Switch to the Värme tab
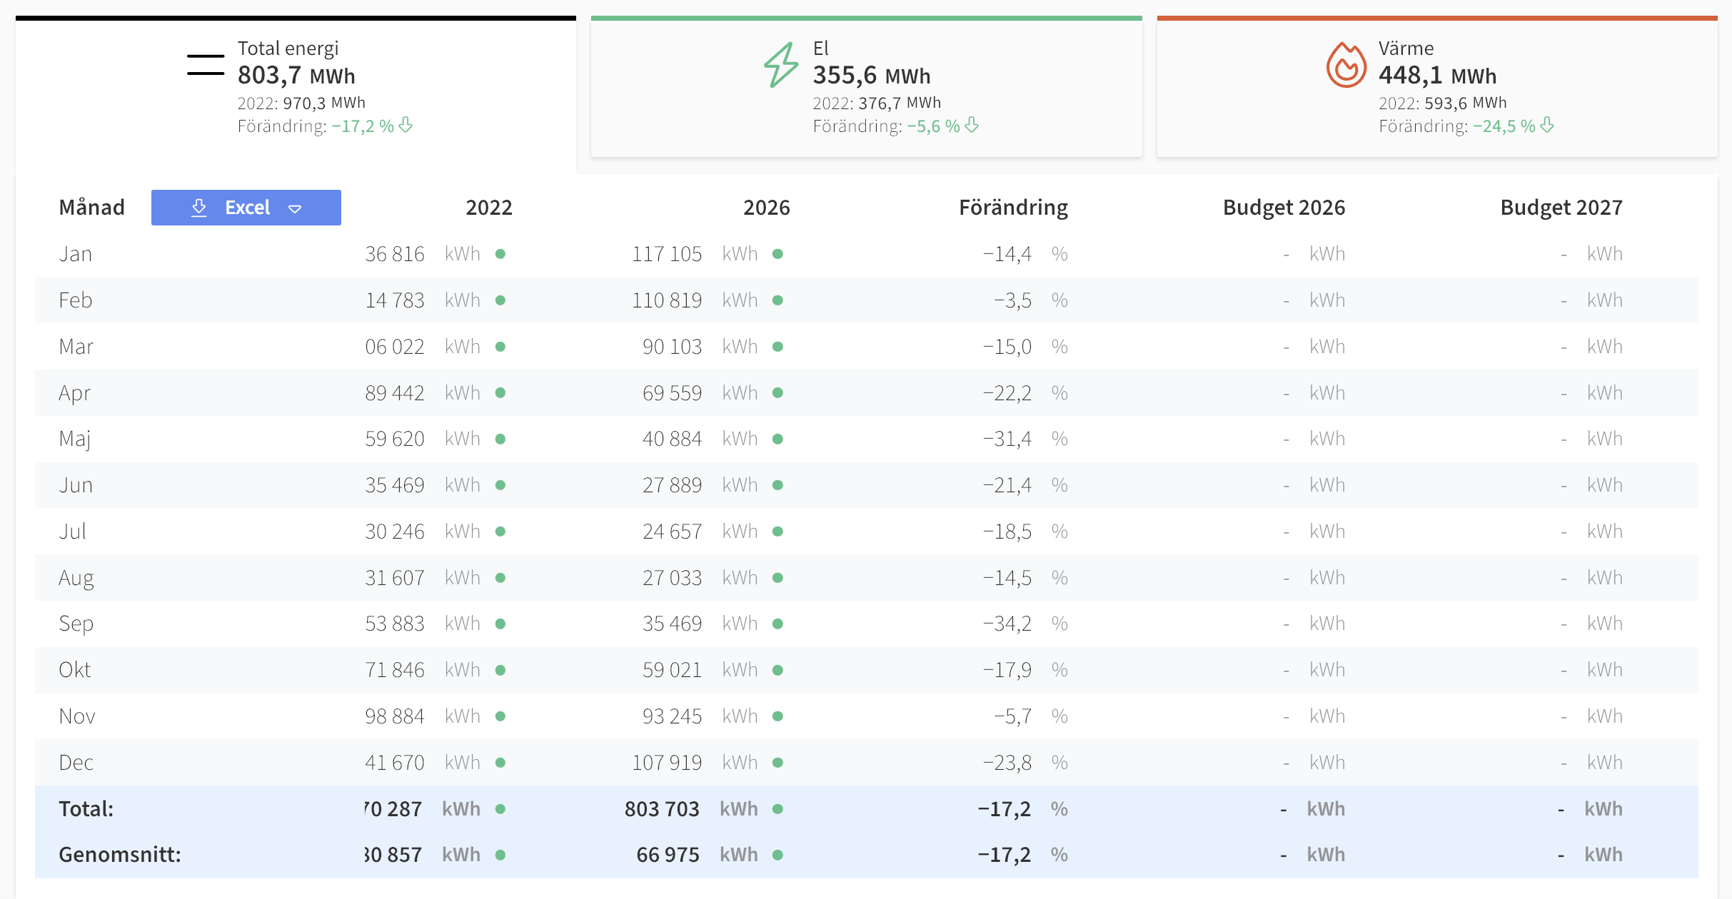The height and width of the screenshot is (899, 1732). (x=1437, y=87)
